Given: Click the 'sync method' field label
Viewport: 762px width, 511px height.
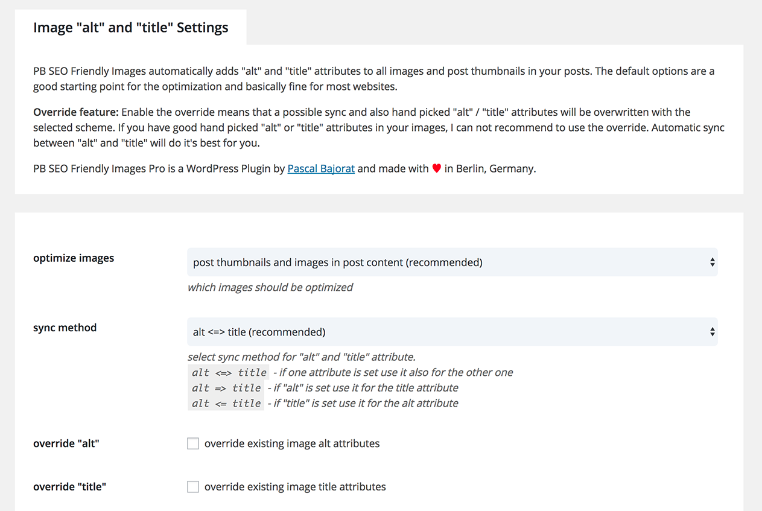Looking at the screenshot, I should pos(65,328).
